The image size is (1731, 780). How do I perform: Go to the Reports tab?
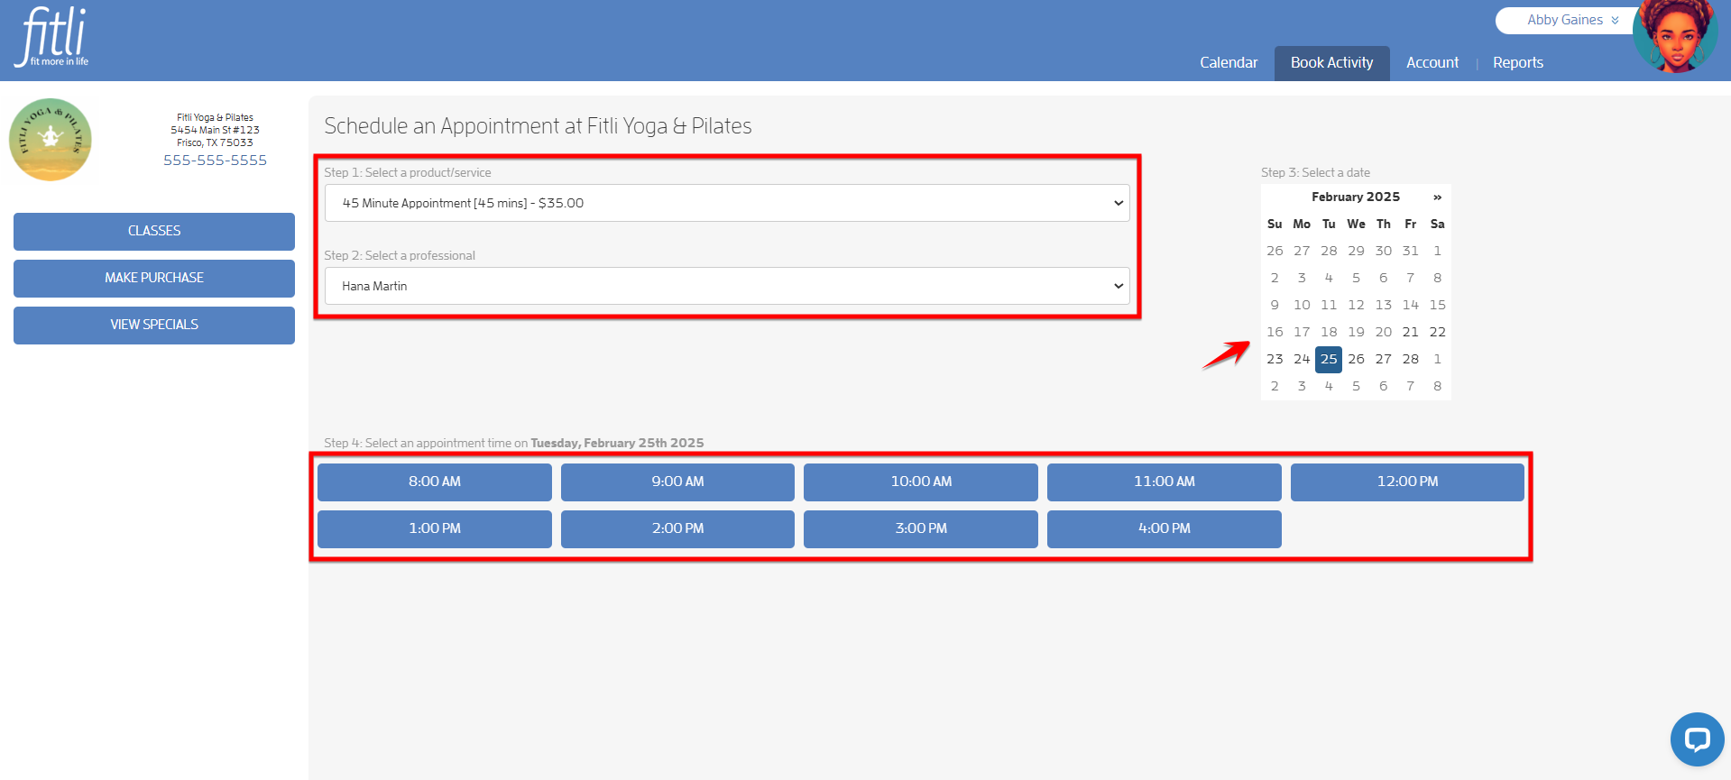point(1517,63)
